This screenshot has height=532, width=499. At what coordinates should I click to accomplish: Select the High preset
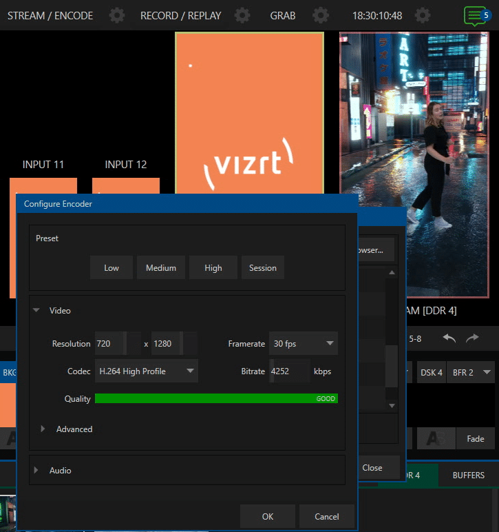pyautogui.click(x=213, y=268)
